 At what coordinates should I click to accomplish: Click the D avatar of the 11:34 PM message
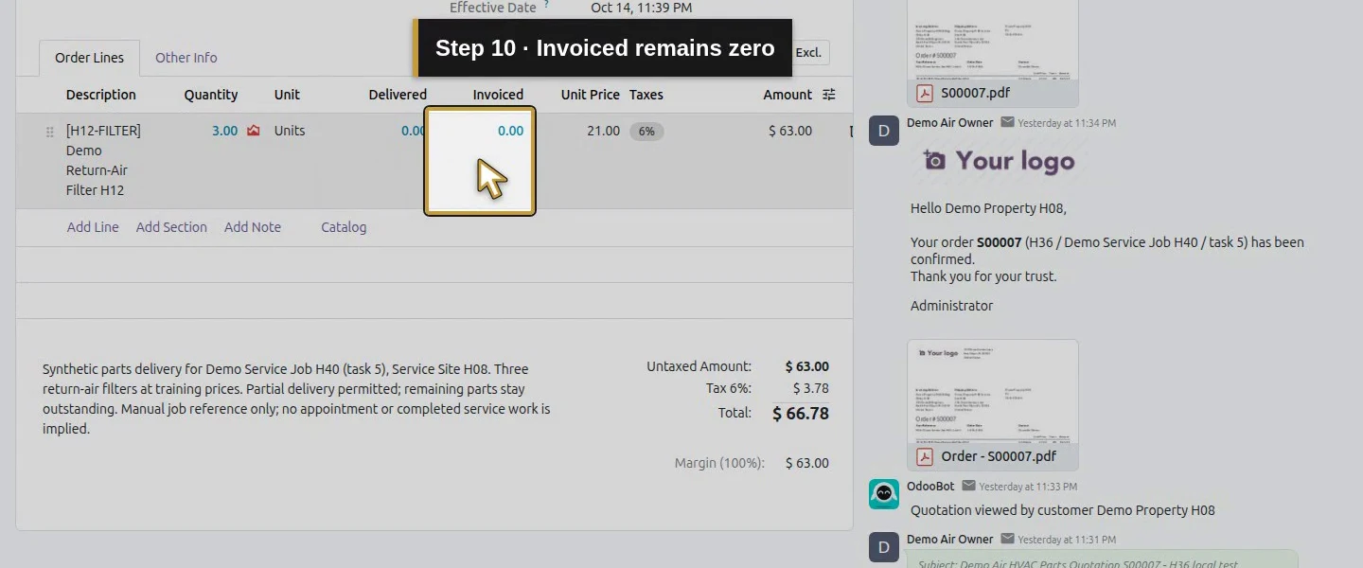pyautogui.click(x=884, y=131)
